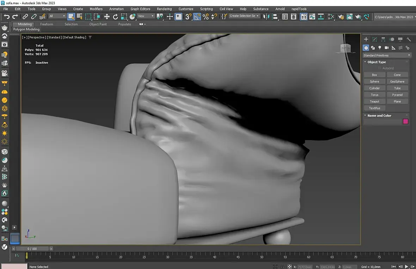The width and height of the screenshot is (416, 269).
Task: Click the Teapot primitive button
Action: point(374,101)
